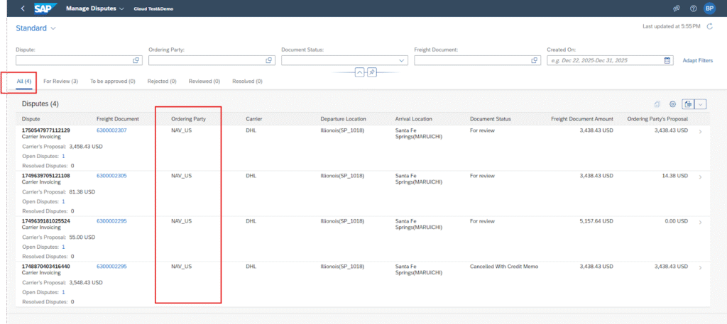The height and width of the screenshot is (324, 727).
Task: Switch to the For Review (3) tab
Action: (x=61, y=81)
